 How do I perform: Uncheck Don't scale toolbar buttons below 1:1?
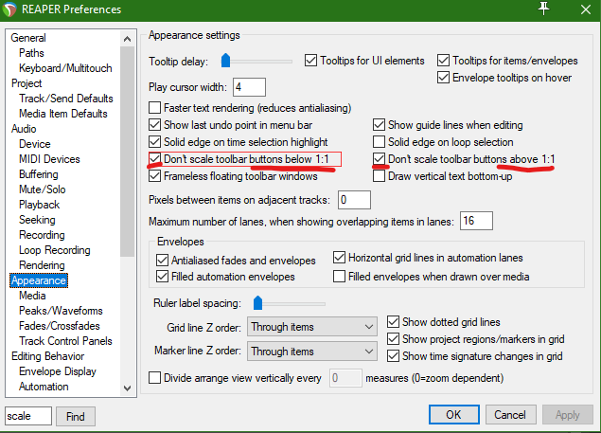pos(154,158)
